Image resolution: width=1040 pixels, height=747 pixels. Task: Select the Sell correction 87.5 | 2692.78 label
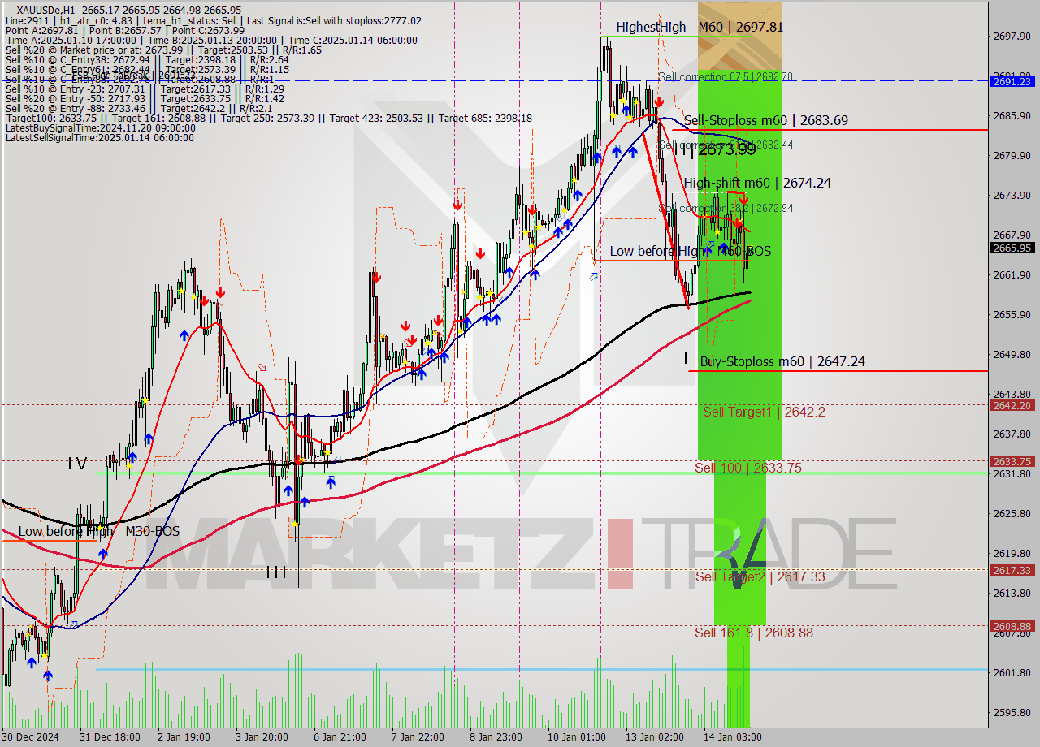(725, 76)
